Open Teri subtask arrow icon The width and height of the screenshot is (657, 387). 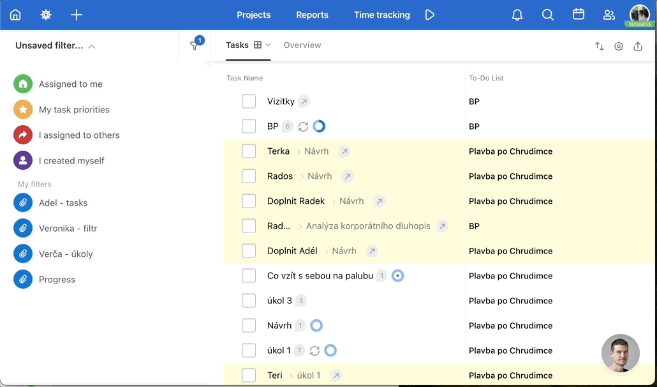tap(336, 376)
